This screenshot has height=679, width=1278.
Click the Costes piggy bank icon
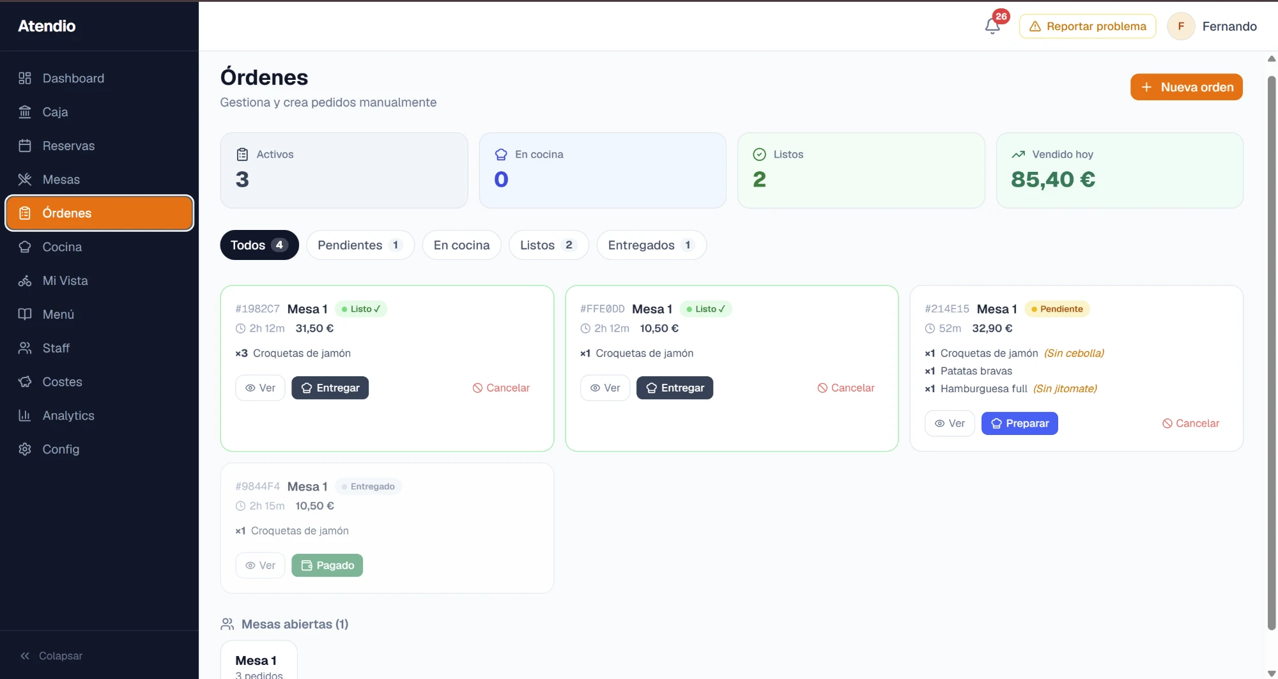[25, 382]
